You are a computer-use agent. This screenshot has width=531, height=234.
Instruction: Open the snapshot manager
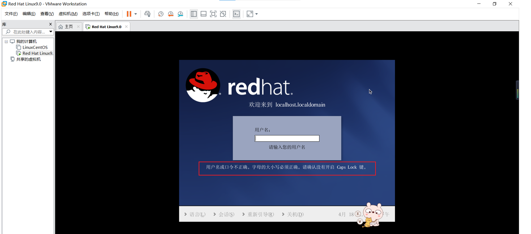[181, 14]
